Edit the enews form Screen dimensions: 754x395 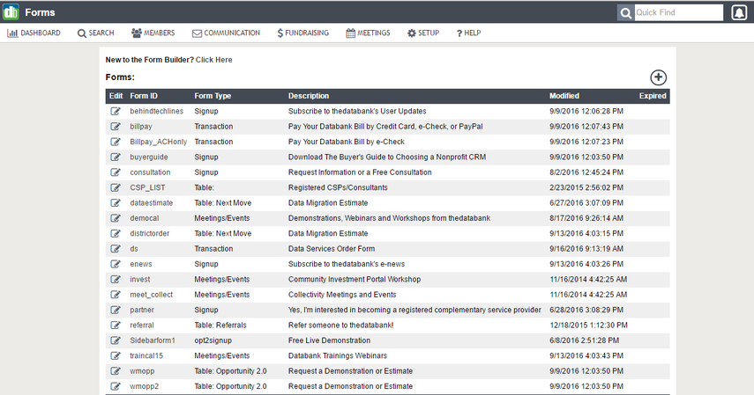(x=116, y=264)
